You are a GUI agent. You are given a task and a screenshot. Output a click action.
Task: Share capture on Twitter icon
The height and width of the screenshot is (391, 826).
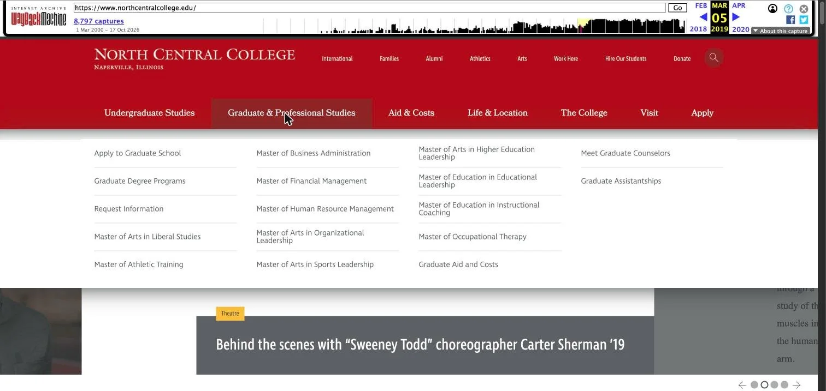tap(804, 20)
